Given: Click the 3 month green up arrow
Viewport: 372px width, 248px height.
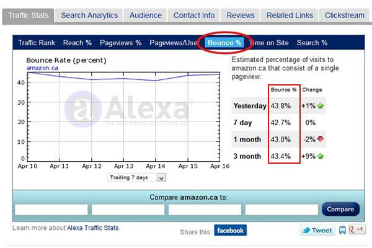Looking at the screenshot, I should 321,156.
